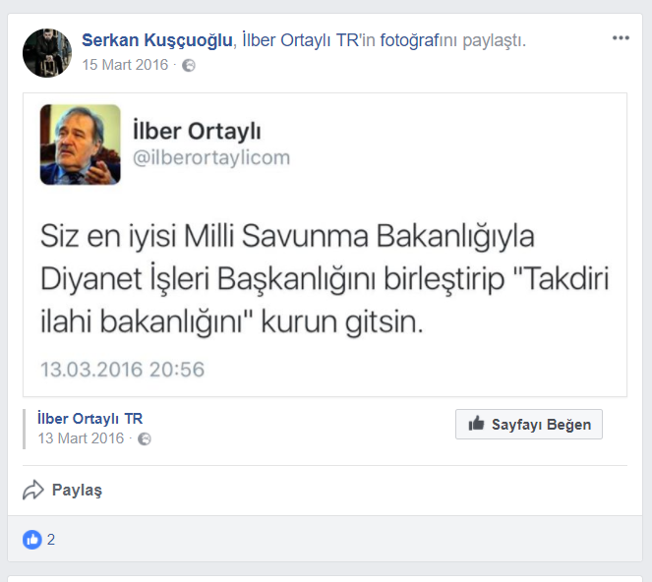Open the shared fotoğrafını link
652x582 pixels.
[x=419, y=40]
